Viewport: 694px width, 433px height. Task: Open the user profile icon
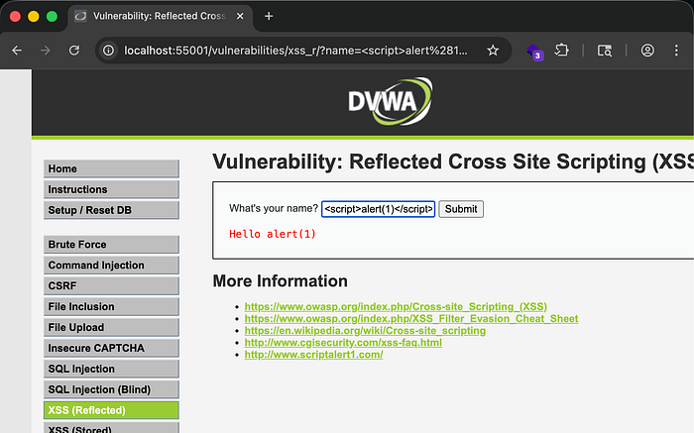click(647, 51)
